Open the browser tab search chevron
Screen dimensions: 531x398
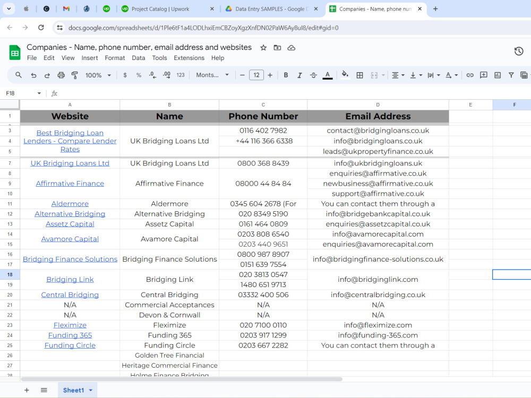pyautogui.click(x=9, y=9)
